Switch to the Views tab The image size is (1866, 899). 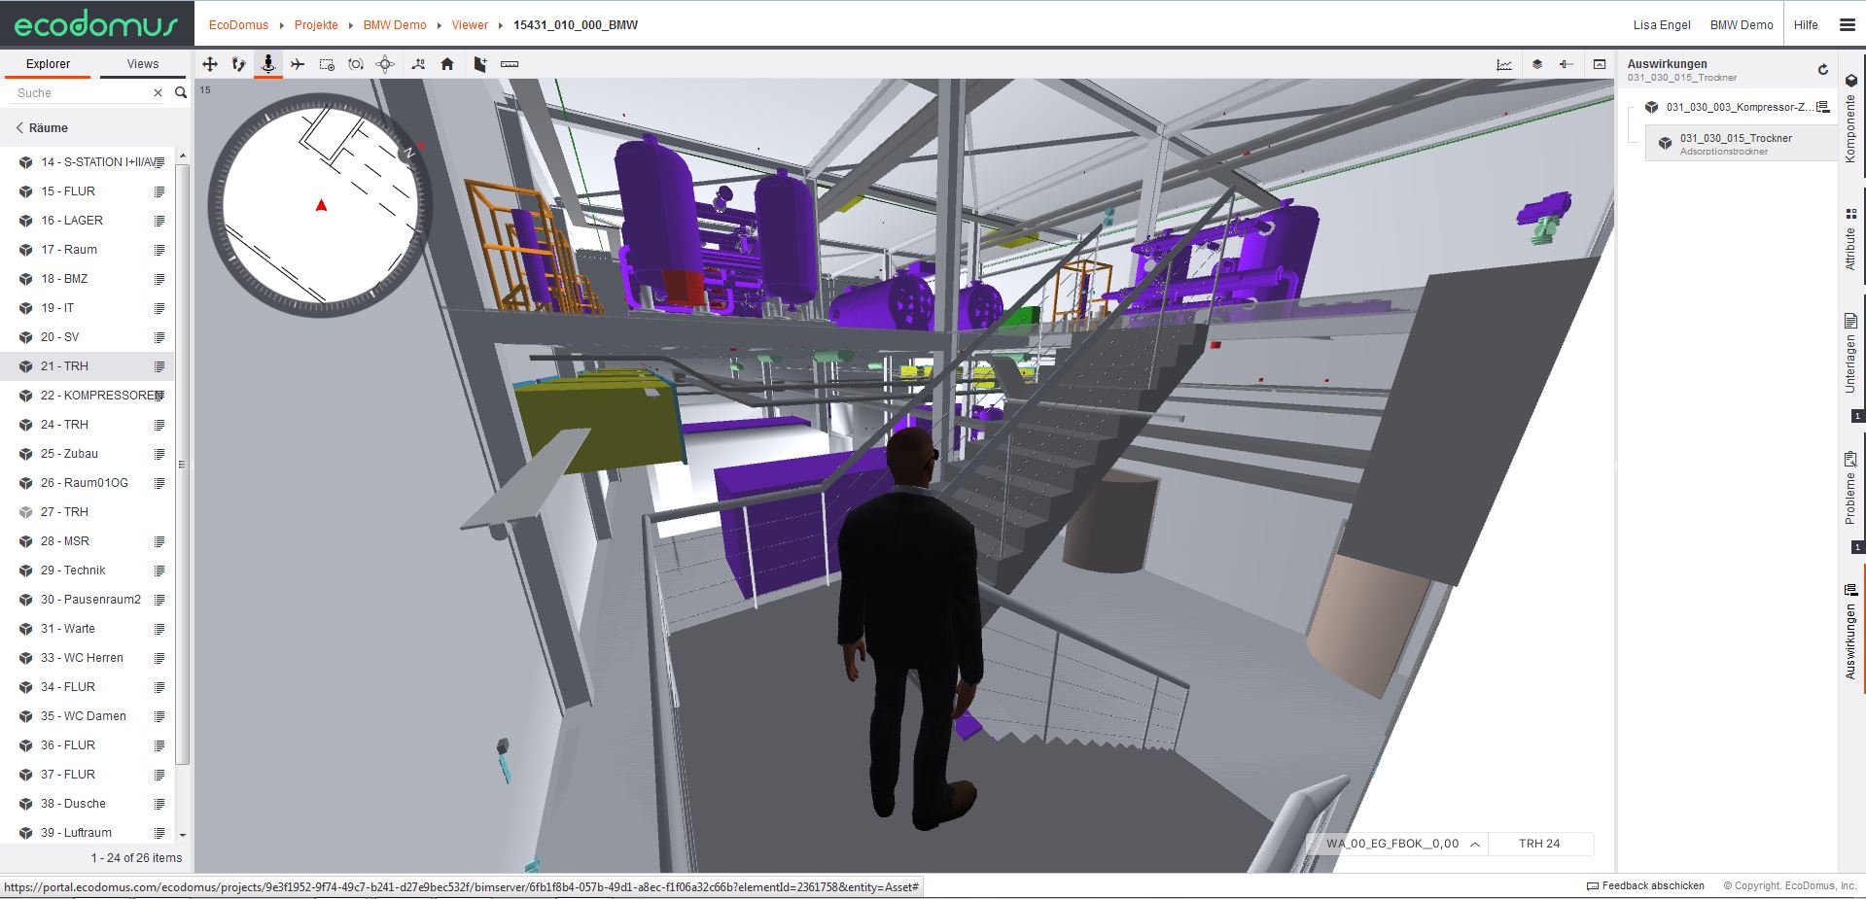tap(143, 64)
